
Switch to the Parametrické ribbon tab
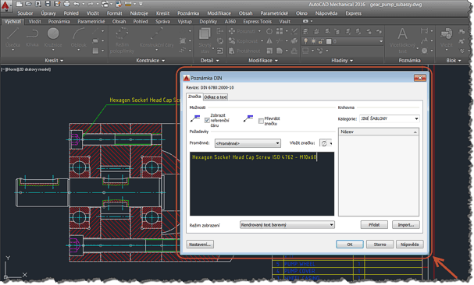pos(91,21)
